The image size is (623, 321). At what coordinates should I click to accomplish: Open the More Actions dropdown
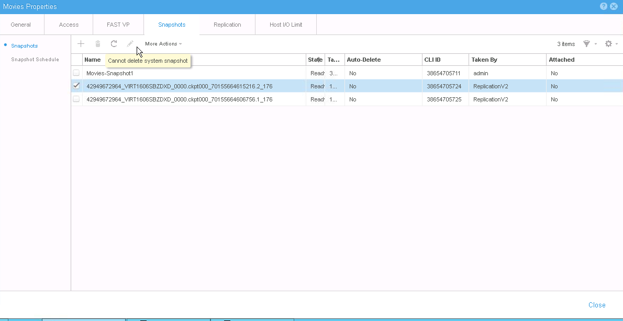click(163, 43)
